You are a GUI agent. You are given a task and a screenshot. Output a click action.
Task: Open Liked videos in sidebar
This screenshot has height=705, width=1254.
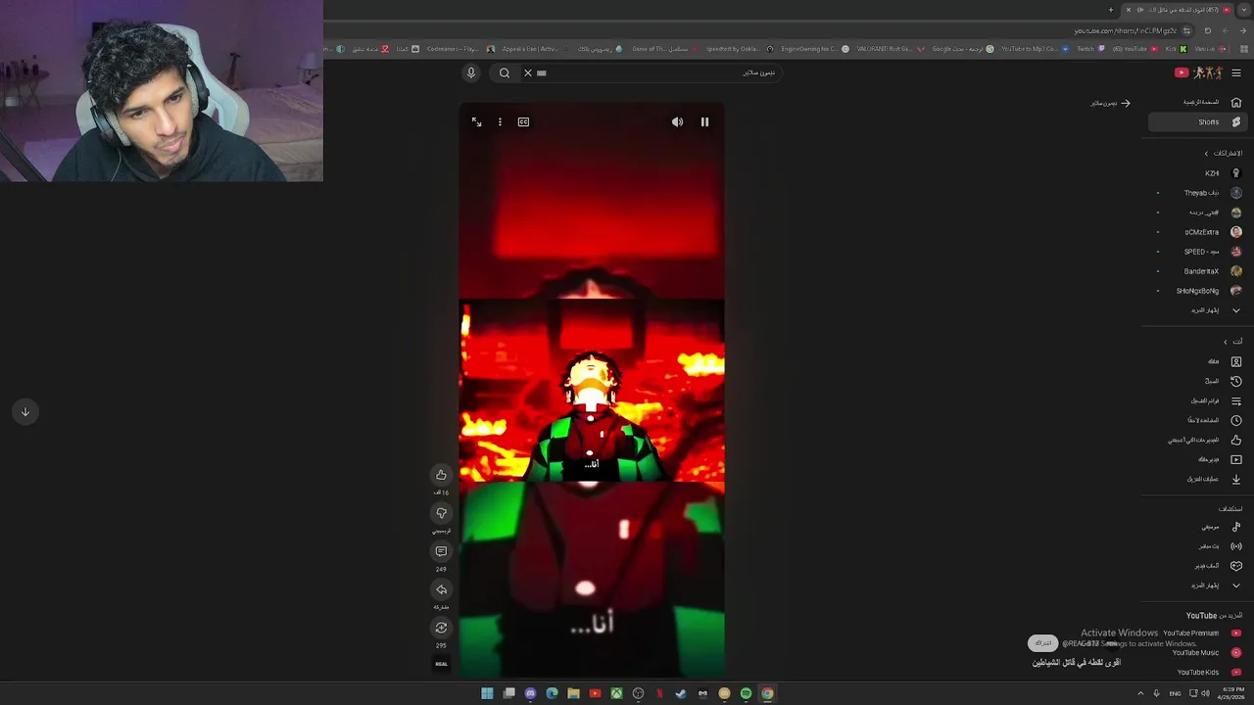coord(1200,440)
